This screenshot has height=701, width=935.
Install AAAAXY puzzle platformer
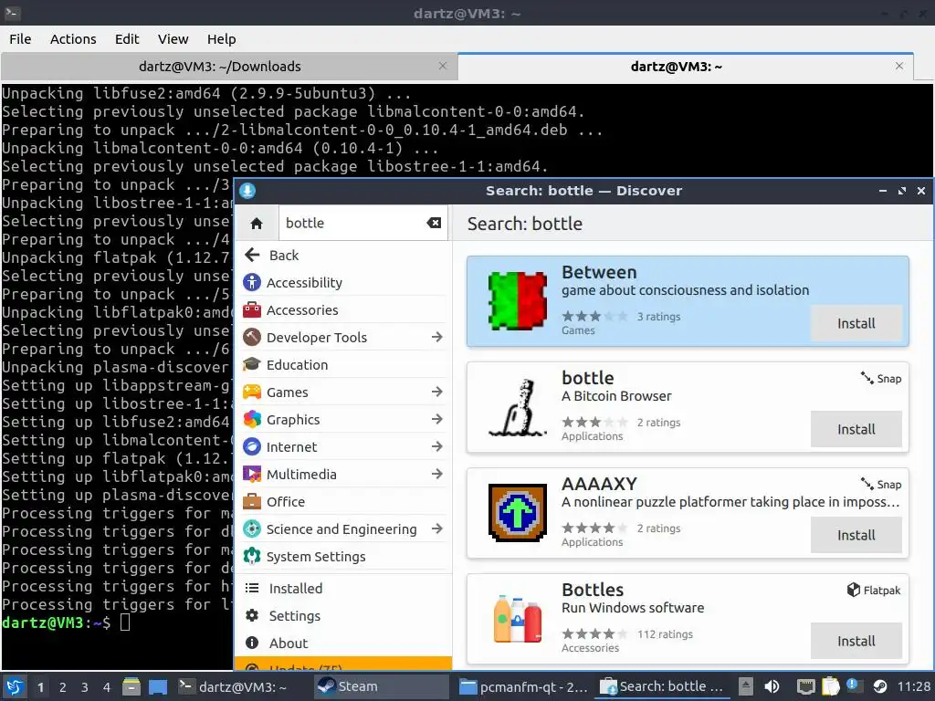[856, 535]
